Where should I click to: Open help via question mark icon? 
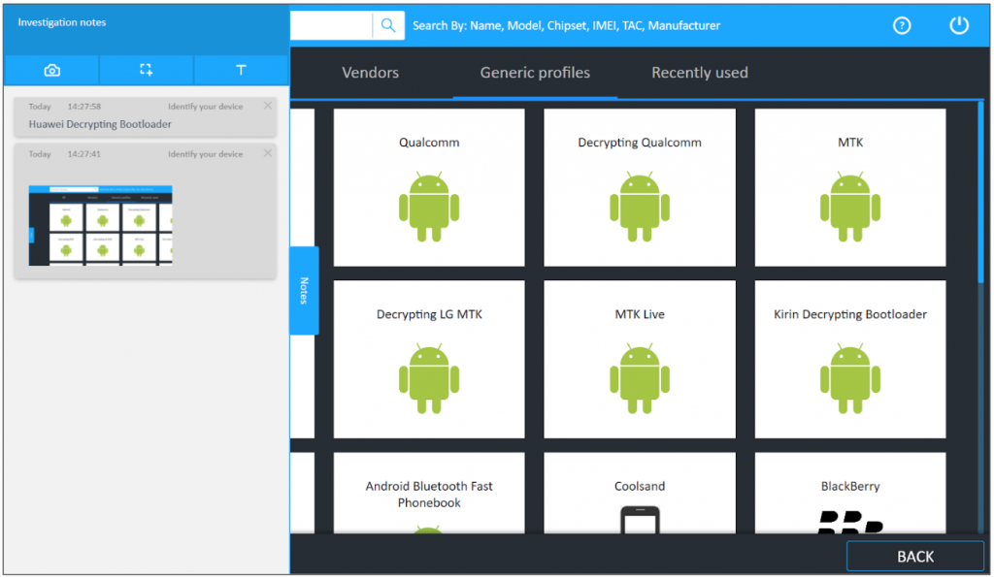902,25
